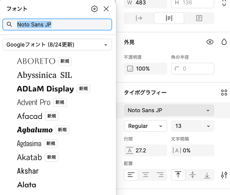Align text center
Viewport: 230px width, 195px height.
145,175
